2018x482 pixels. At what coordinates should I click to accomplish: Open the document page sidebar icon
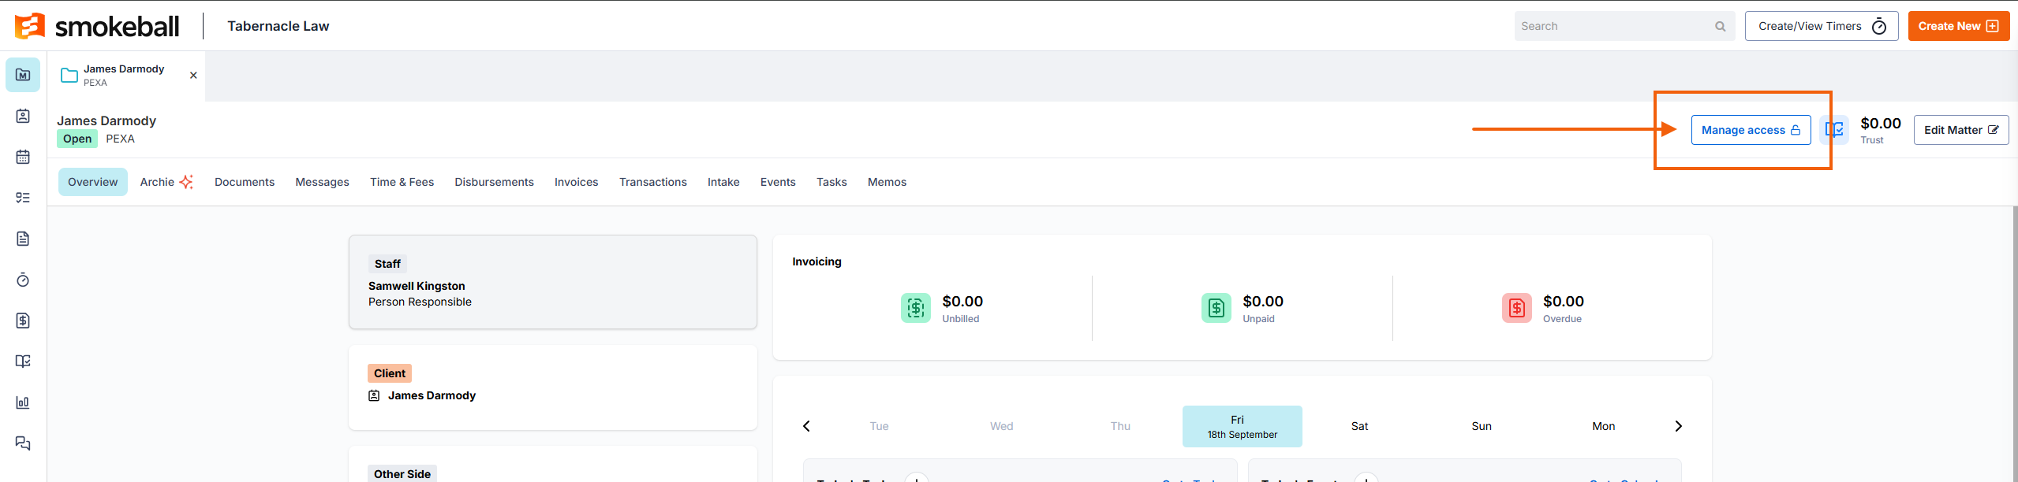[x=23, y=239]
